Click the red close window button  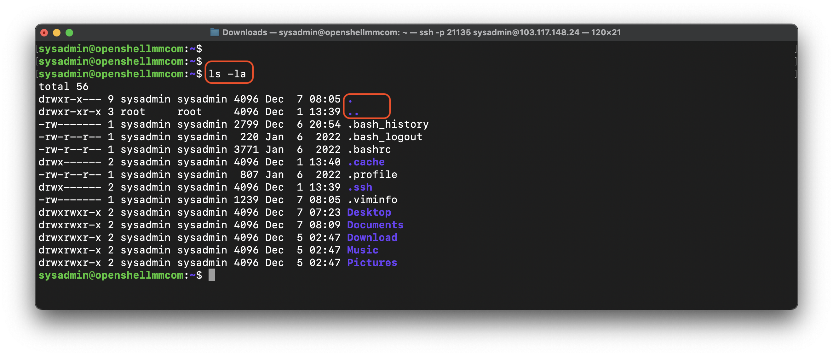coord(44,33)
